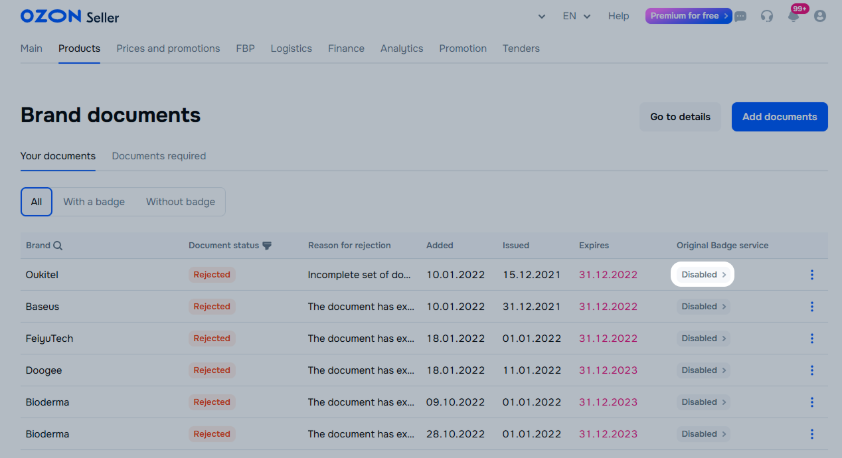Image resolution: width=842 pixels, height=458 pixels.
Task: Click the Doogee brand name
Action: tap(44, 370)
